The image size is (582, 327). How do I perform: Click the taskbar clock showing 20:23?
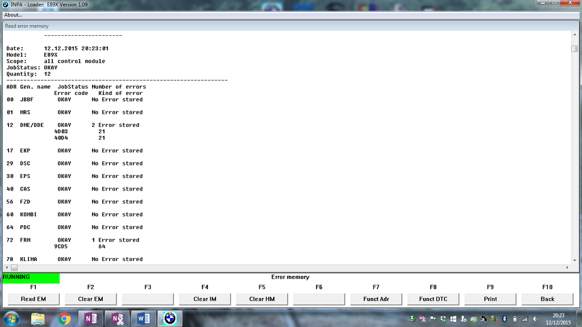coord(558,319)
